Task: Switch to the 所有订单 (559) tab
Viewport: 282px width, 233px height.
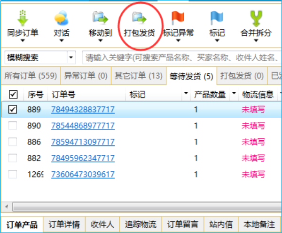Action: pyautogui.click(x=30, y=75)
